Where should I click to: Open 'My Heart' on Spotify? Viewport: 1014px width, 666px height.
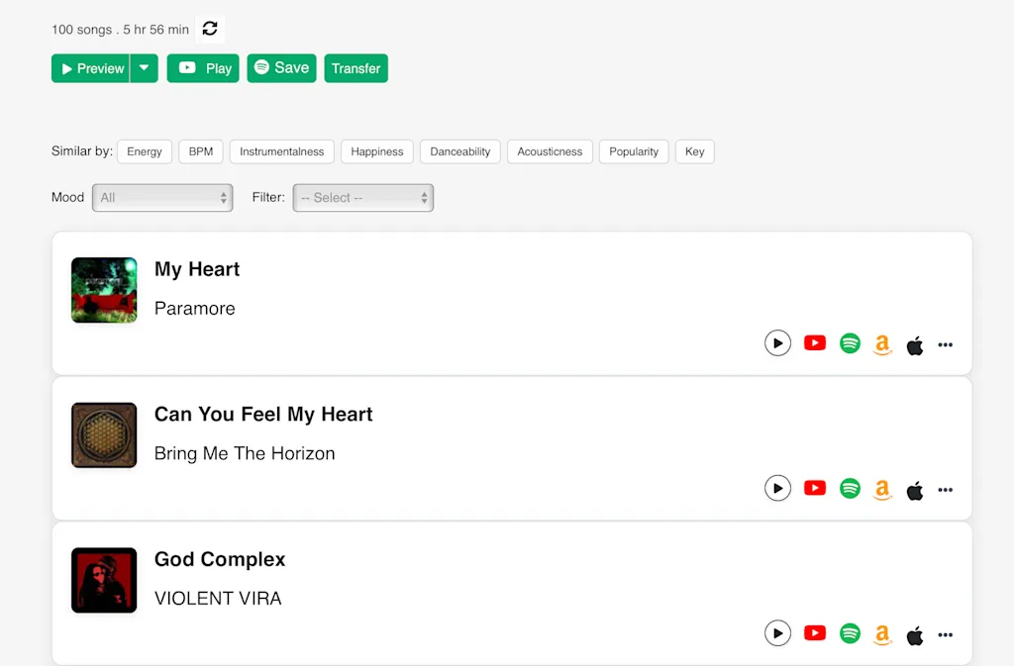tap(850, 342)
